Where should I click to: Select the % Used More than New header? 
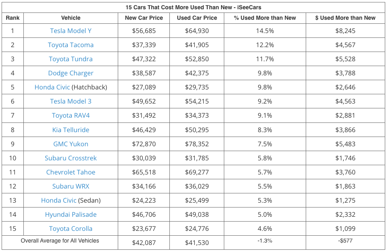coord(265,18)
